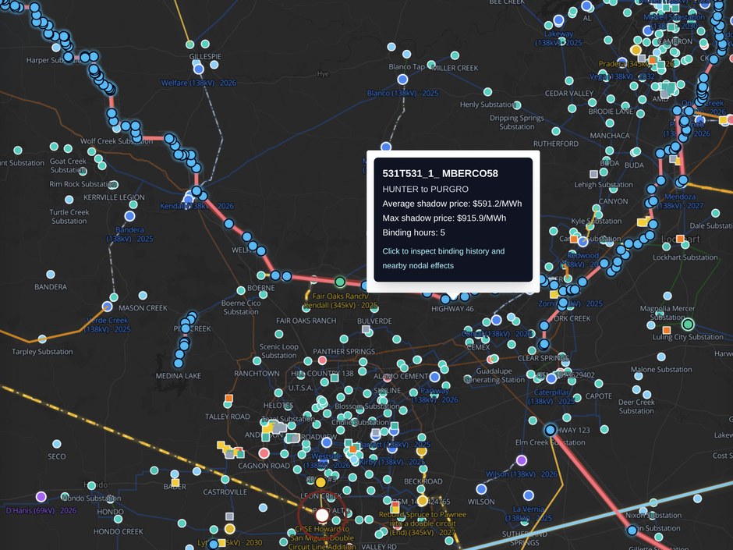Click the Average shadow price value line
The height and width of the screenshot is (550, 733).
pos(452,204)
